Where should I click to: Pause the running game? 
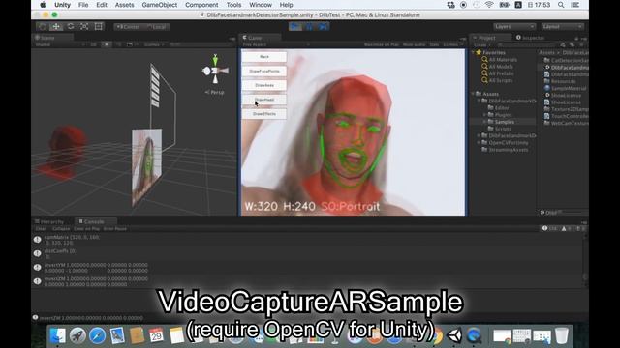309,26
